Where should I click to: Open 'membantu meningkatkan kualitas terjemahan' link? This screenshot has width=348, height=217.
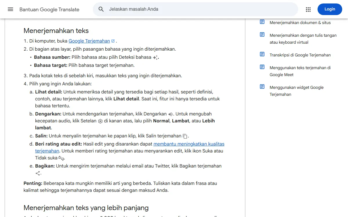[x=189, y=144]
